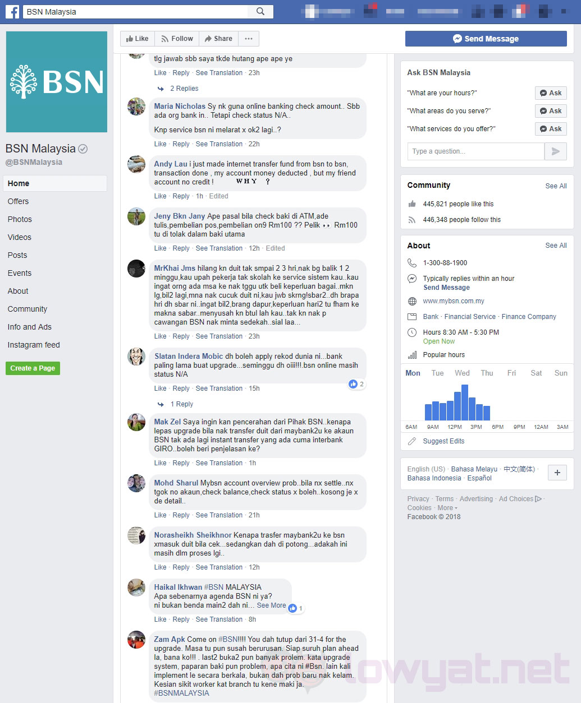Image resolution: width=581 pixels, height=703 pixels.
Task: Click the Suggest Edits pencil icon
Action: pos(412,441)
